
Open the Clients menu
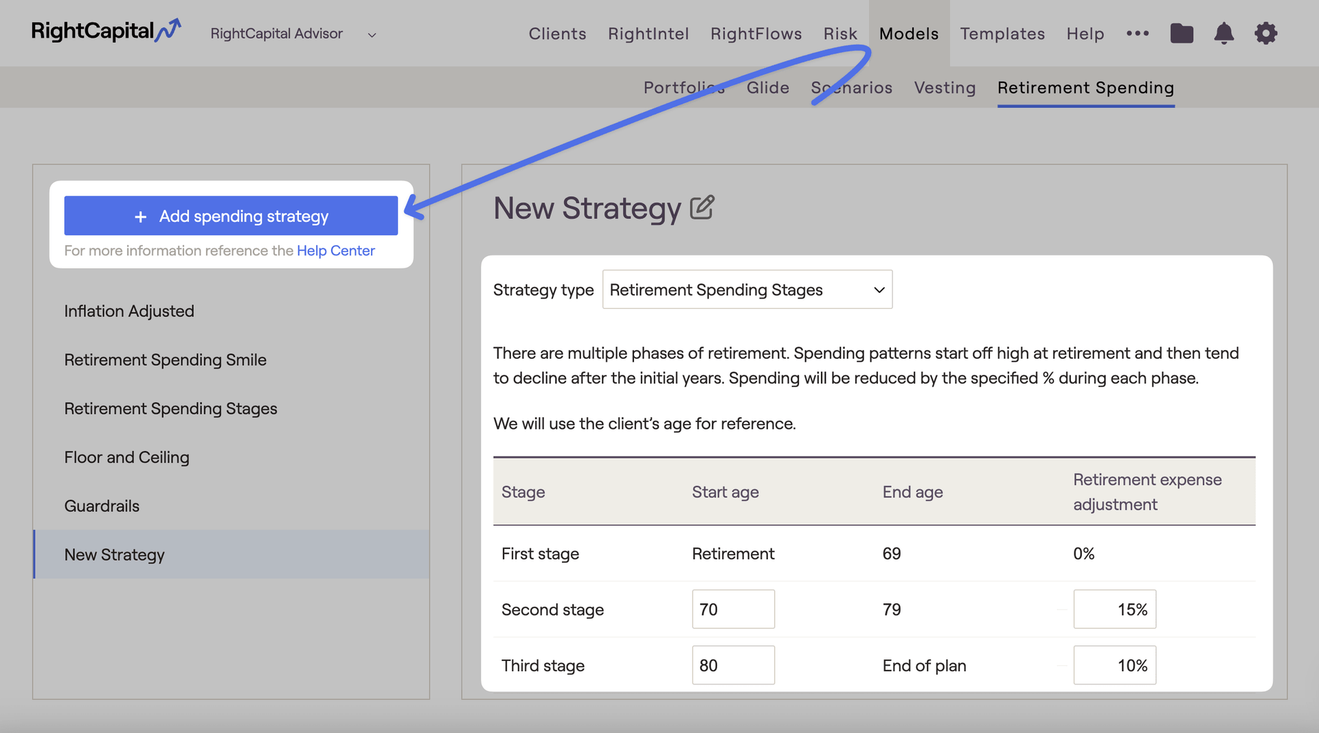(x=557, y=34)
